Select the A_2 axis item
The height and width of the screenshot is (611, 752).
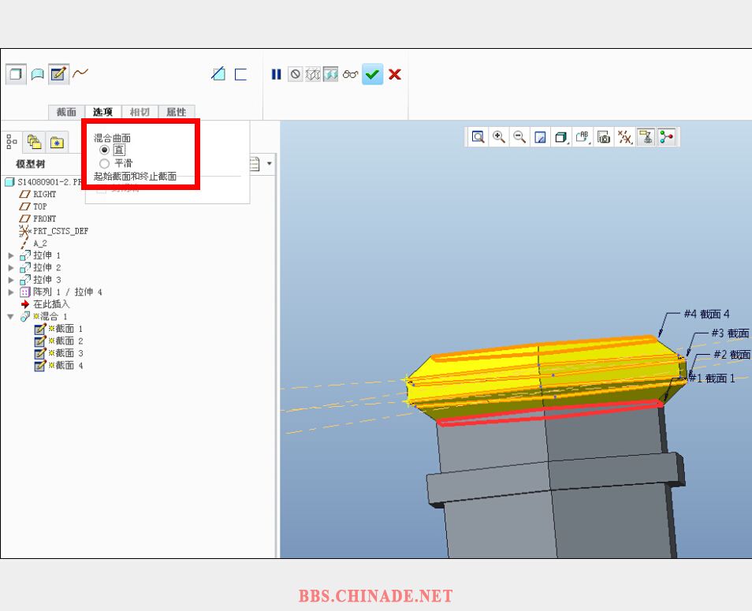[x=34, y=243]
